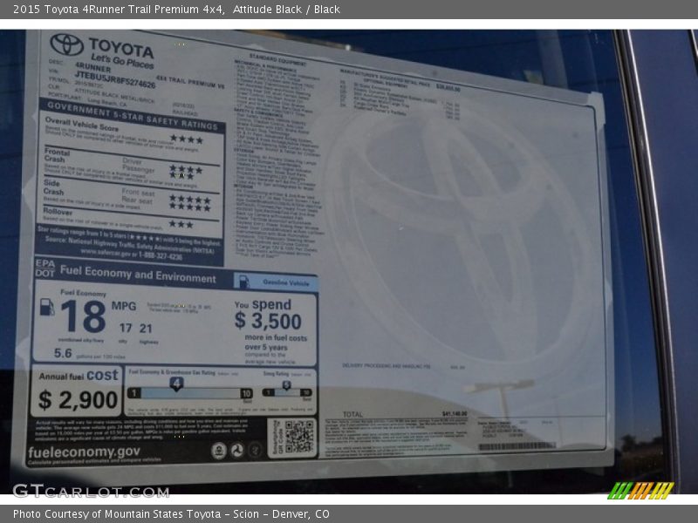Click the You spend $3,500 text
Screen dimensions: 698x523
point(269,314)
